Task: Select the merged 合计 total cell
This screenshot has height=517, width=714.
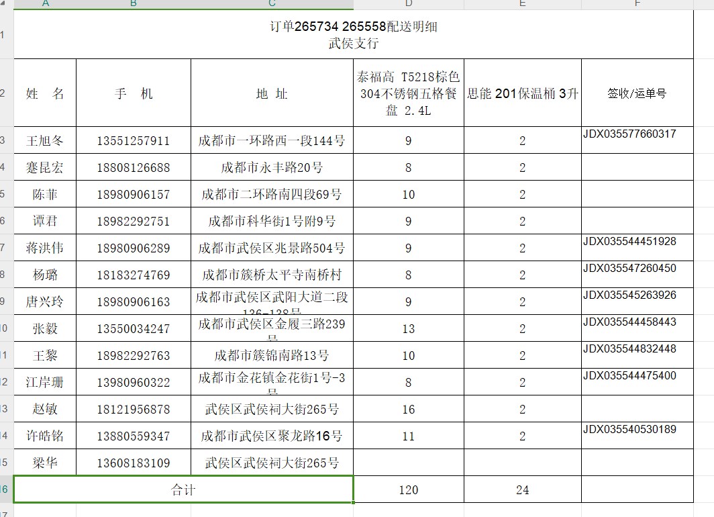Action: coord(183,489)
